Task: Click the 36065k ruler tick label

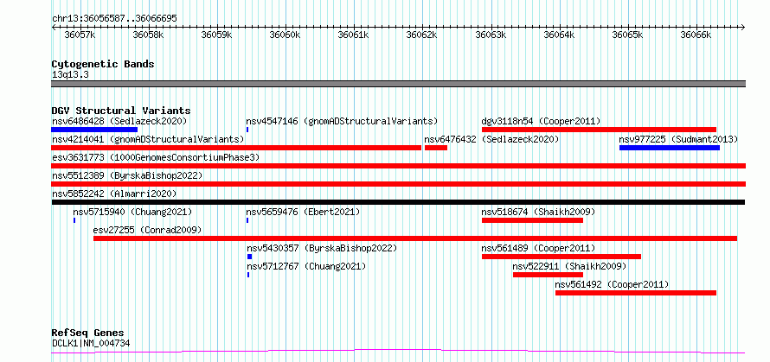Action: point(628,35)
